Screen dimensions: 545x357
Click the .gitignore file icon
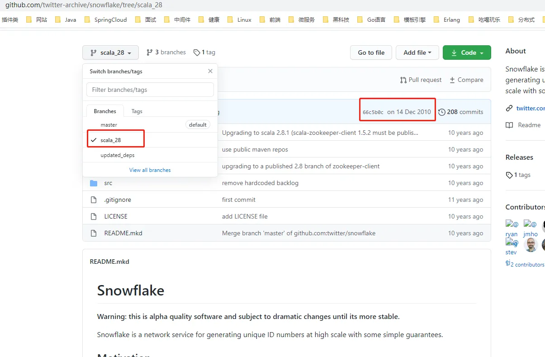(94, 200)
